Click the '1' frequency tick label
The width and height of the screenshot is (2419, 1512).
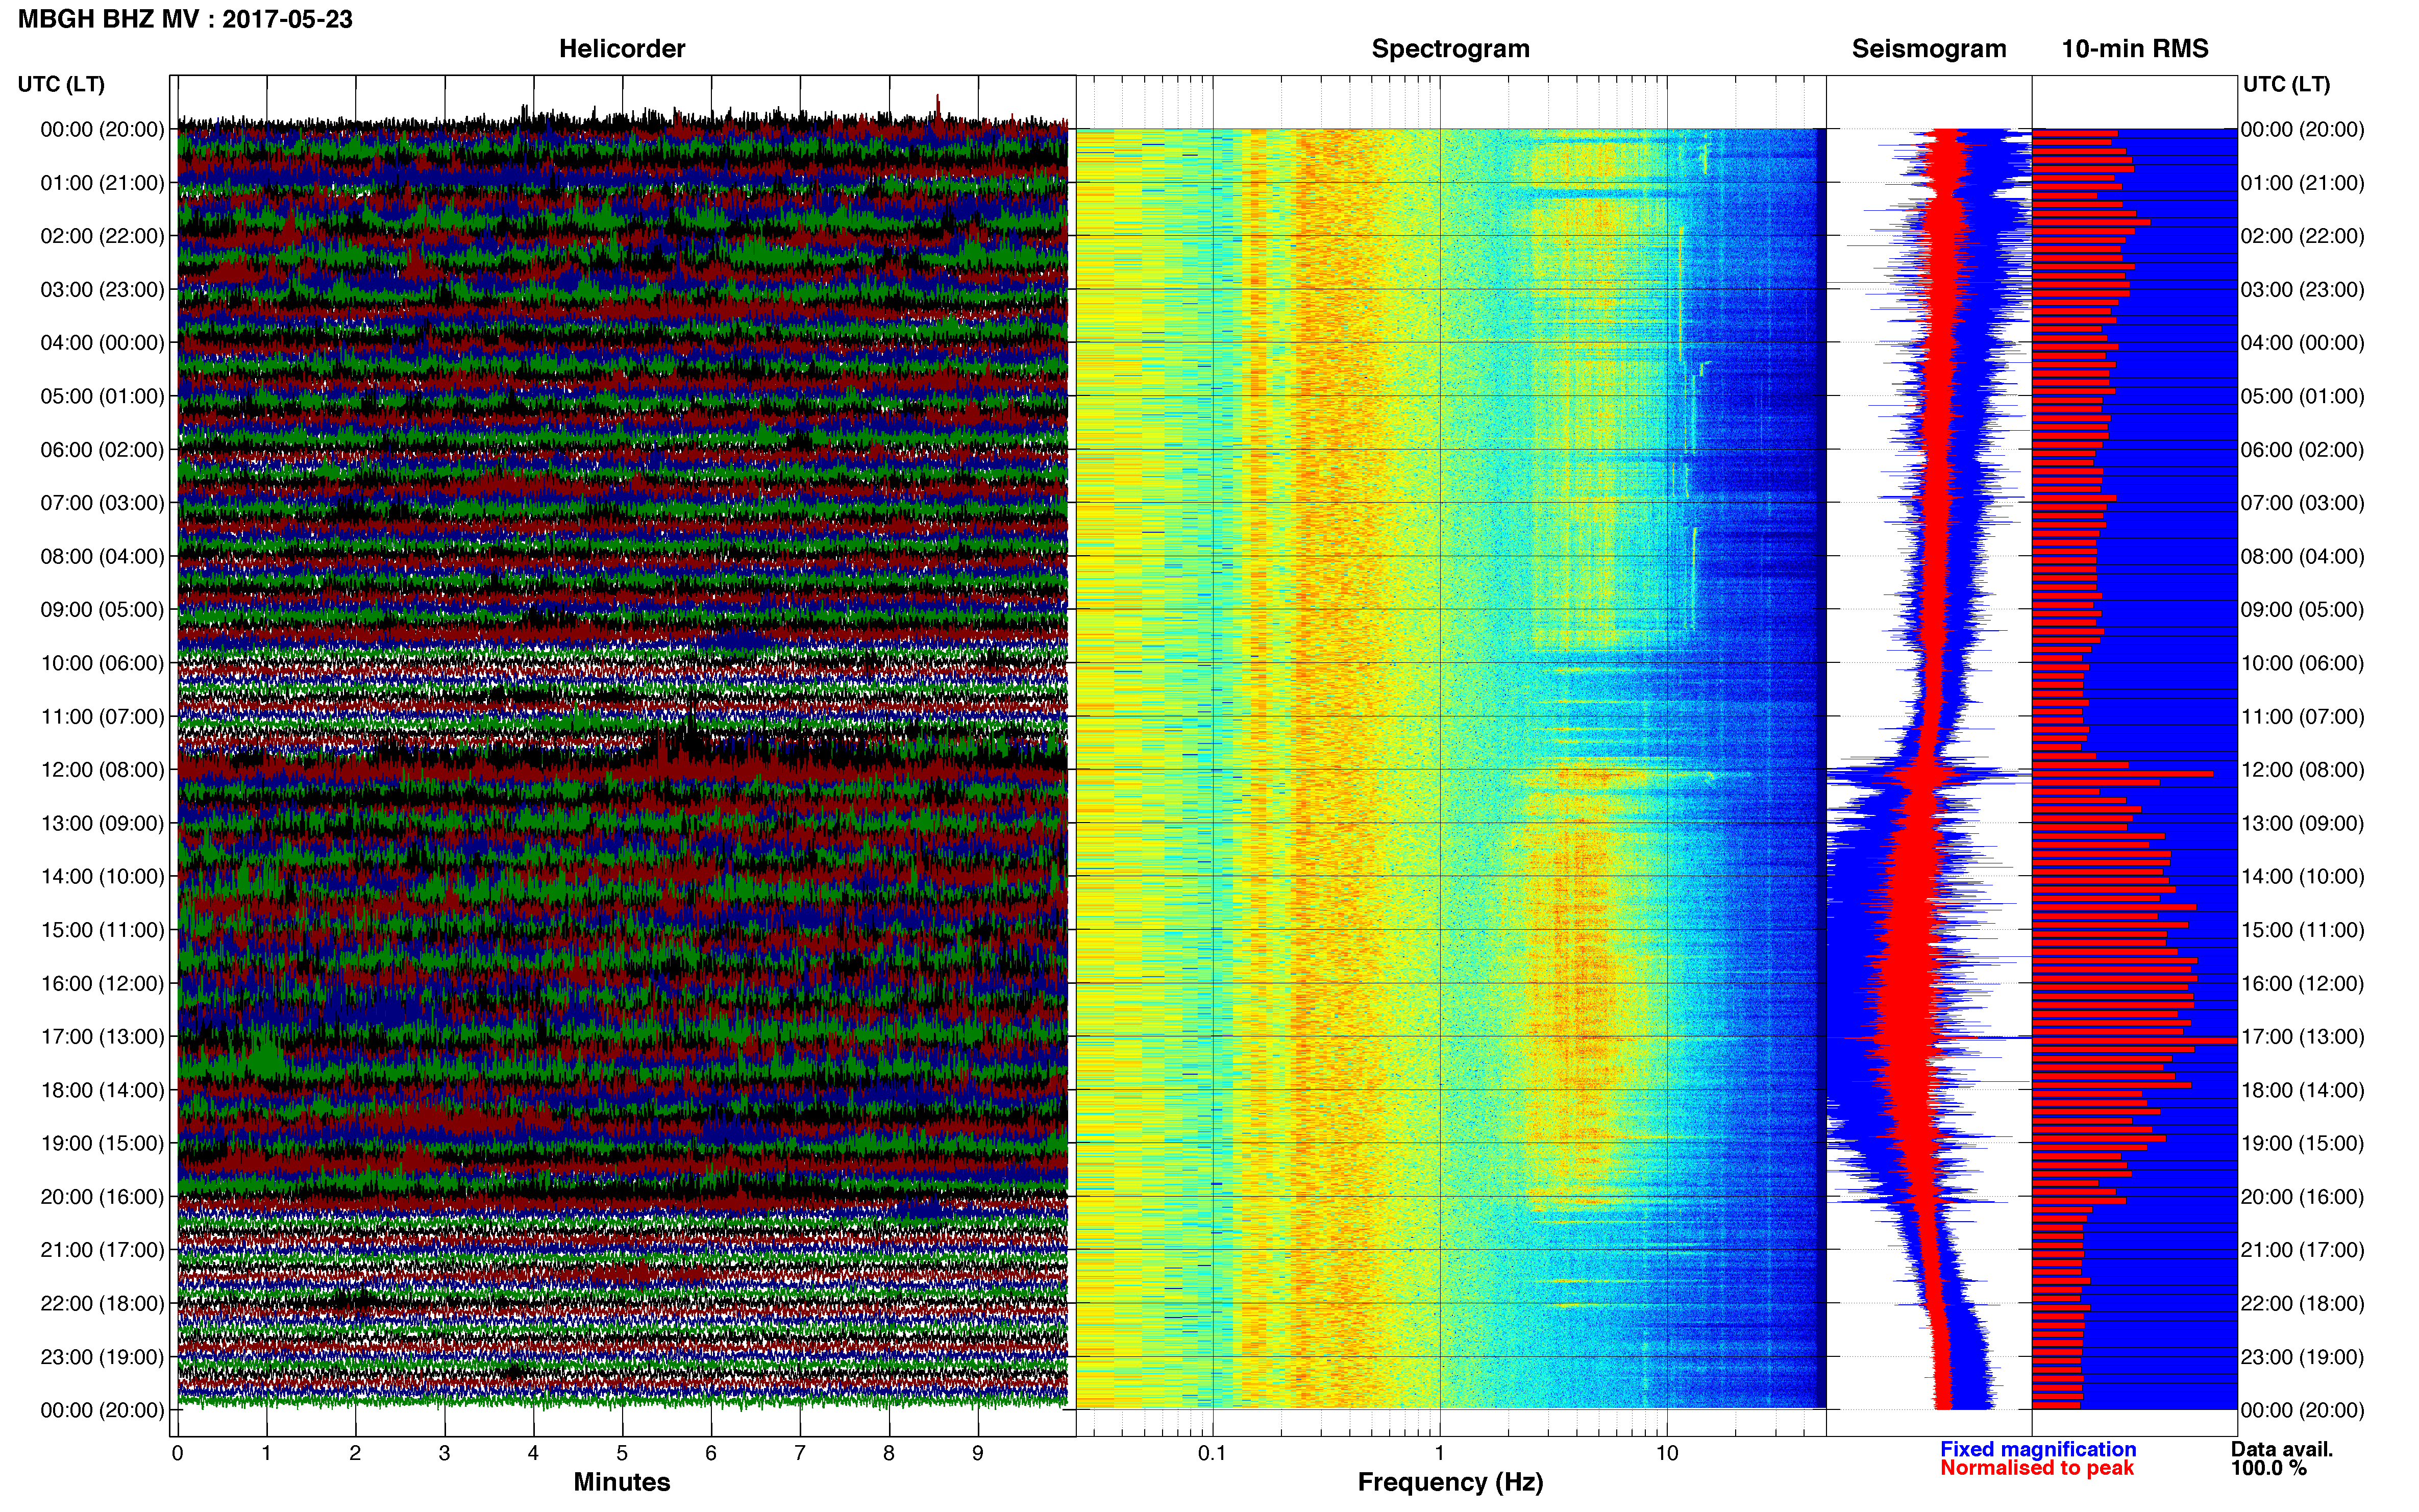click(1439, 1453)
